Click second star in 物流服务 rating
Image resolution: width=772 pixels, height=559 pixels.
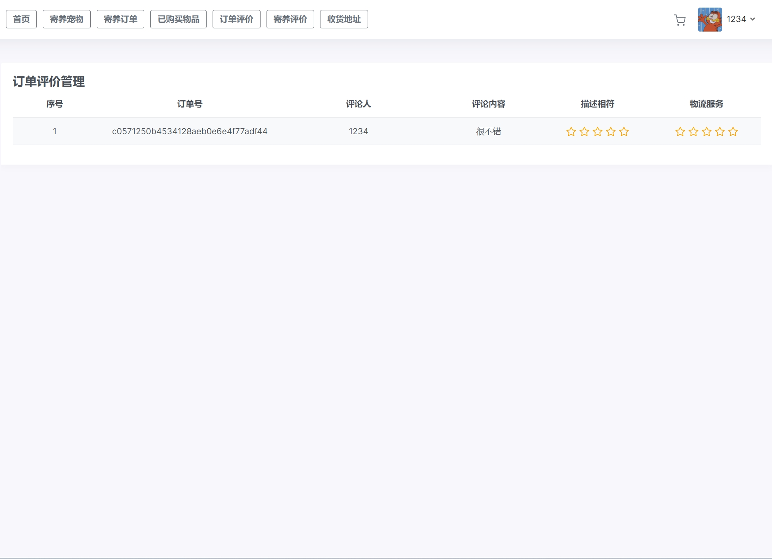click(x=693, y=132)
